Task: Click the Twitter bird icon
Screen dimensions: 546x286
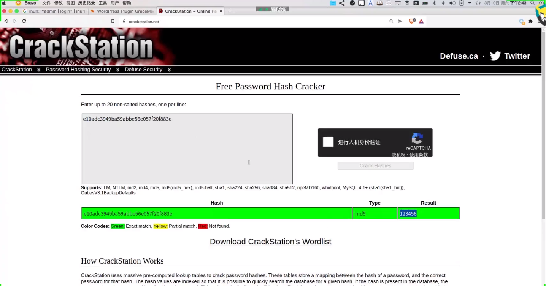Action: (495, 56)
